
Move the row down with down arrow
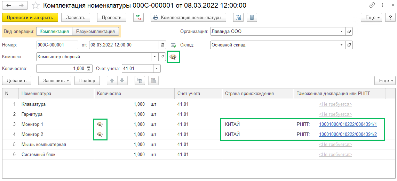pyautogui.click(x=122, y=80)
